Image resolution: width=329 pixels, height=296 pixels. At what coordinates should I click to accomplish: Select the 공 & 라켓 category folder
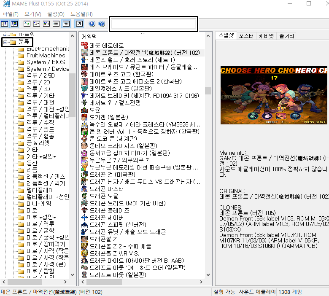click(38, 143)
